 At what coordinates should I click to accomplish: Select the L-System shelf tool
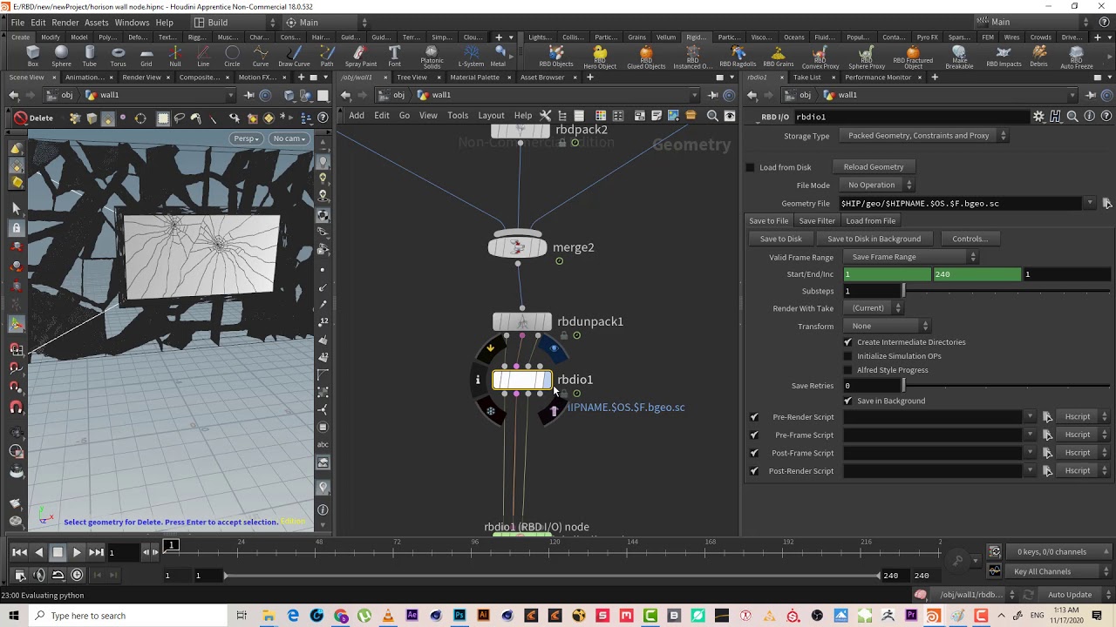tap(471, 57)
